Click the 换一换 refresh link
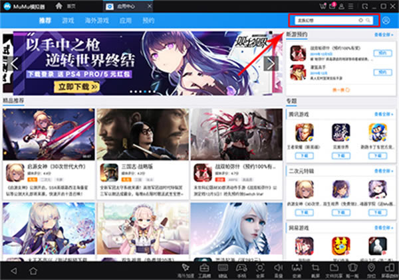 341,90
